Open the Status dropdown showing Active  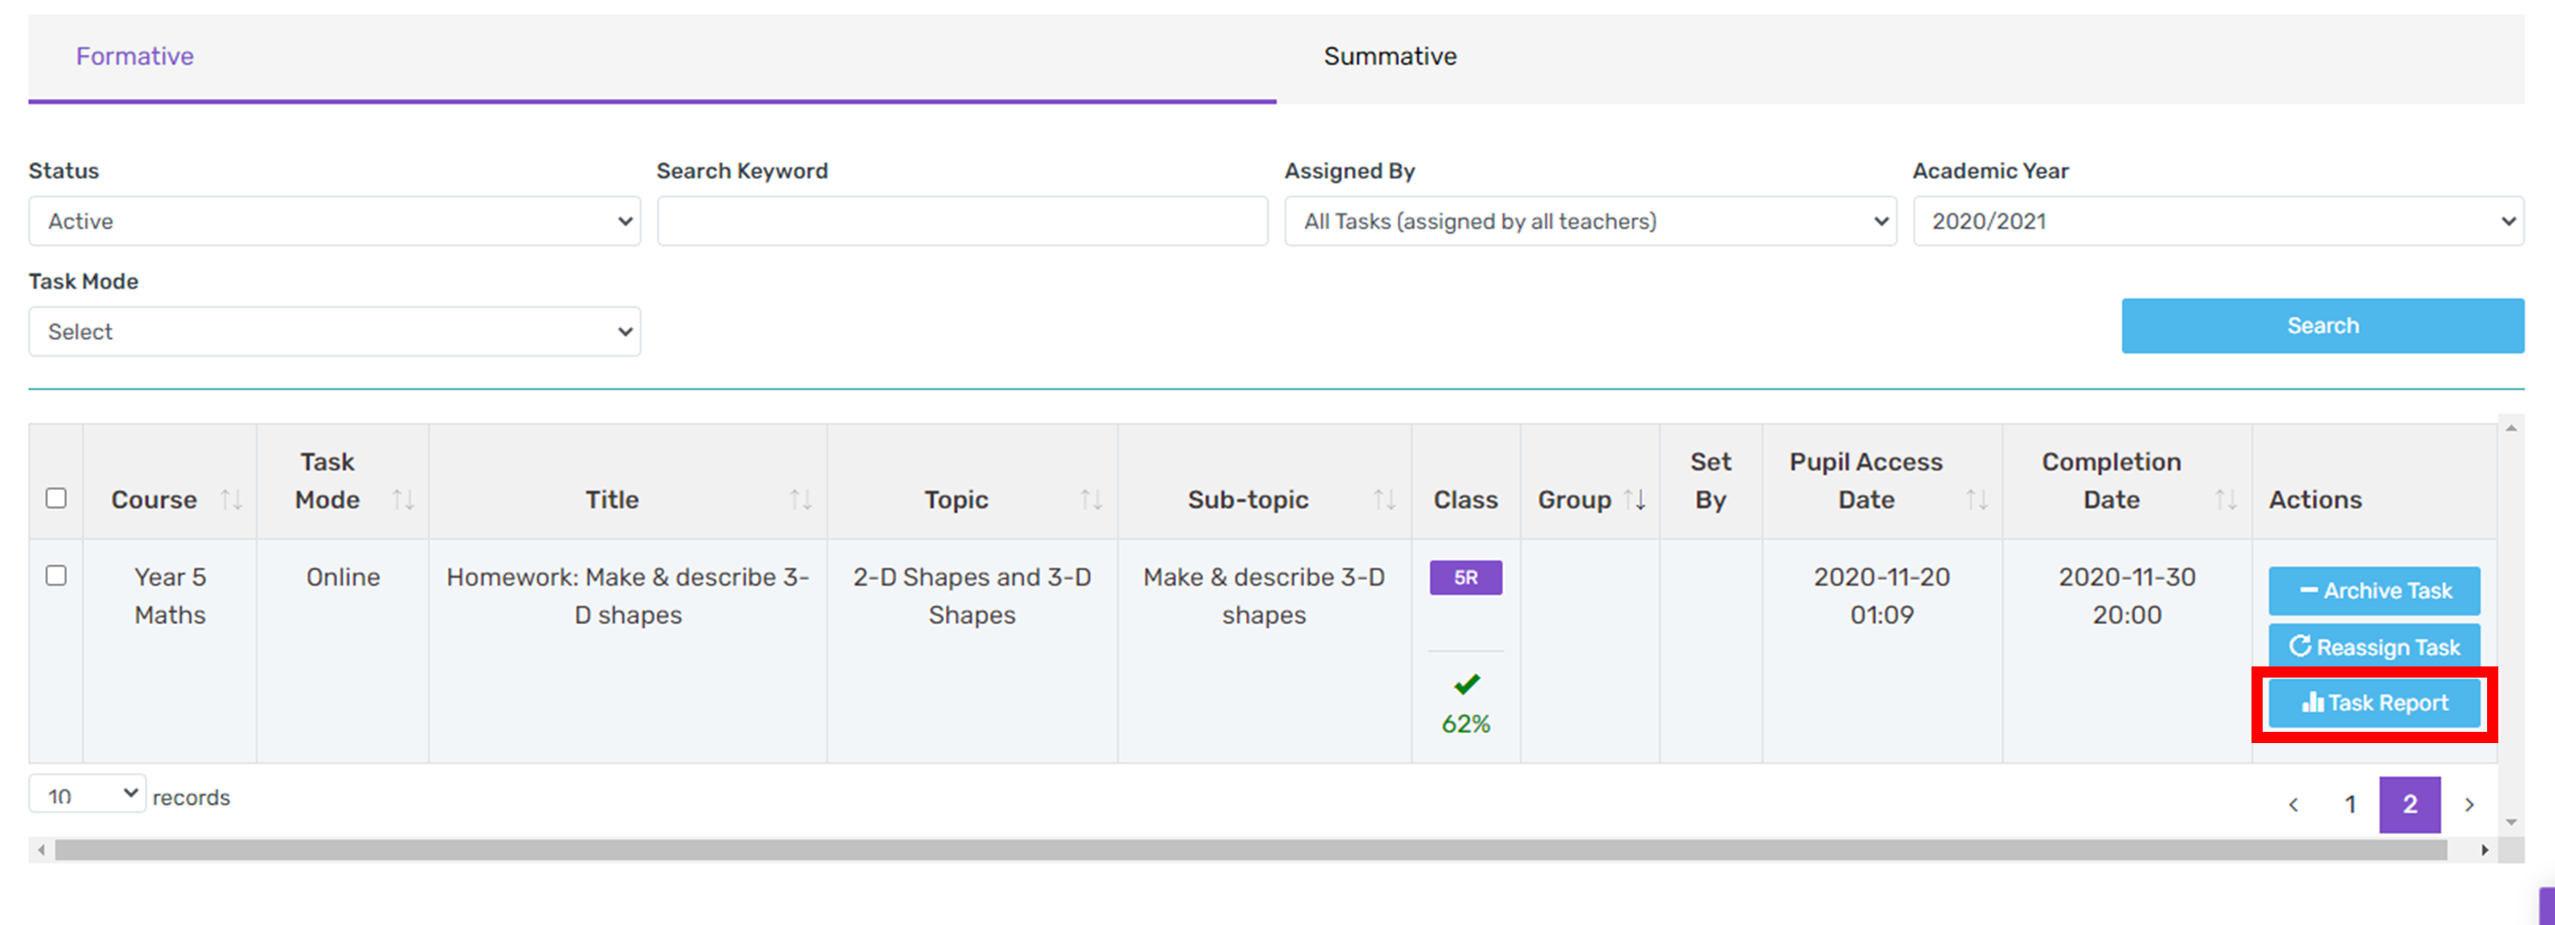335,221
